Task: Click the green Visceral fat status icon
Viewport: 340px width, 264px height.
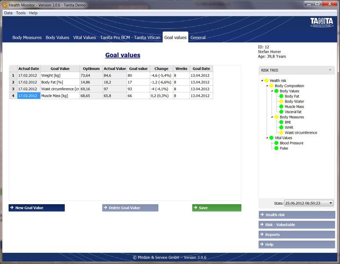Action: [281, 112]
